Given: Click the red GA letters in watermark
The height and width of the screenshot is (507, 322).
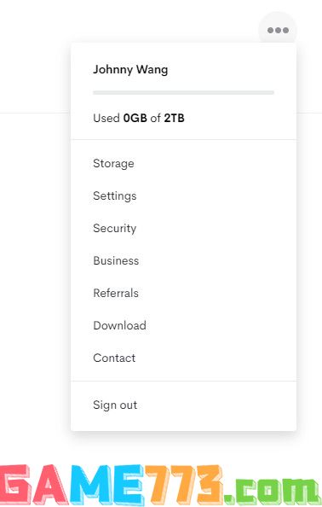Looking at the screenshot, I should 35,485.
